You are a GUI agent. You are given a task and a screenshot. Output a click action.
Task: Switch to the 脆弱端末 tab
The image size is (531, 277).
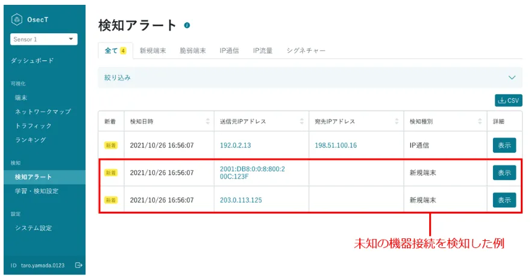[193, 51]
